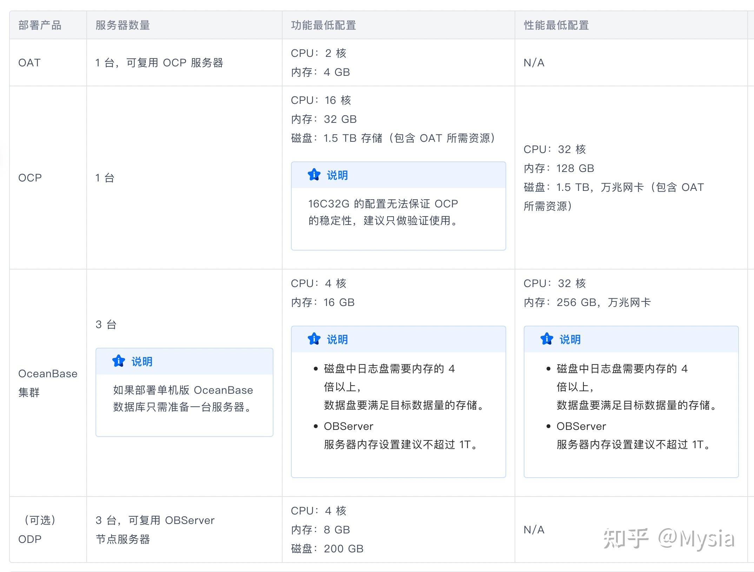Click the OCP product cell
Viewport: 754px width, 572px height.
[x=30, y=178]
